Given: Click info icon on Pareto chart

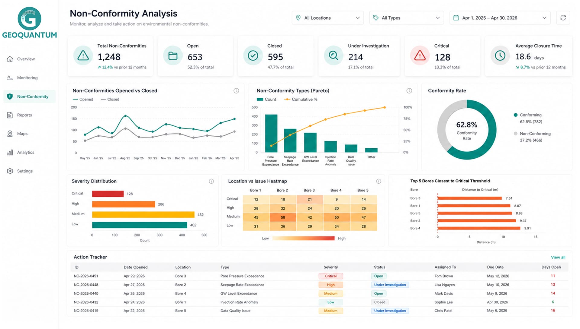Looking at the screenshot, I should point(409,91).
